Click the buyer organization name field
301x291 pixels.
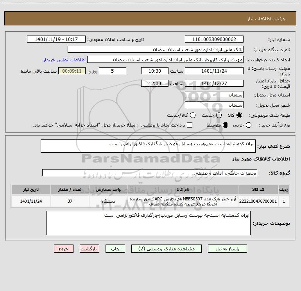tap(156, 50)
